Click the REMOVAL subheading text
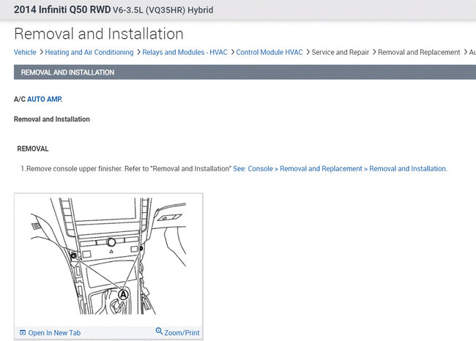476x341 pixels. click(33, 149)
